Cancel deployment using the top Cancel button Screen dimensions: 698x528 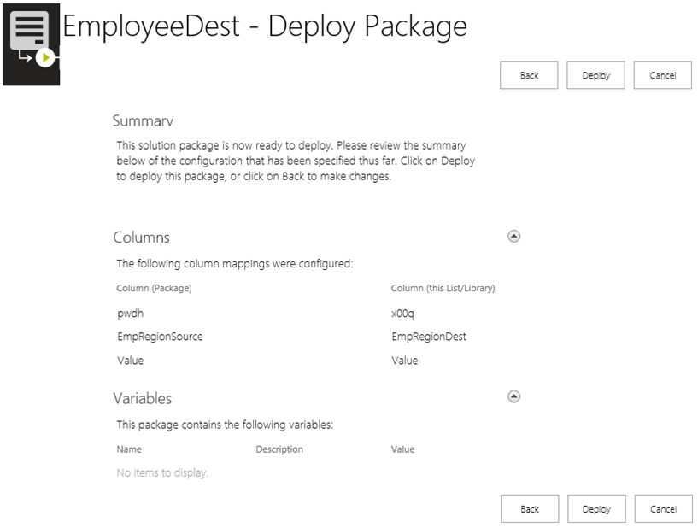point(663,75)
